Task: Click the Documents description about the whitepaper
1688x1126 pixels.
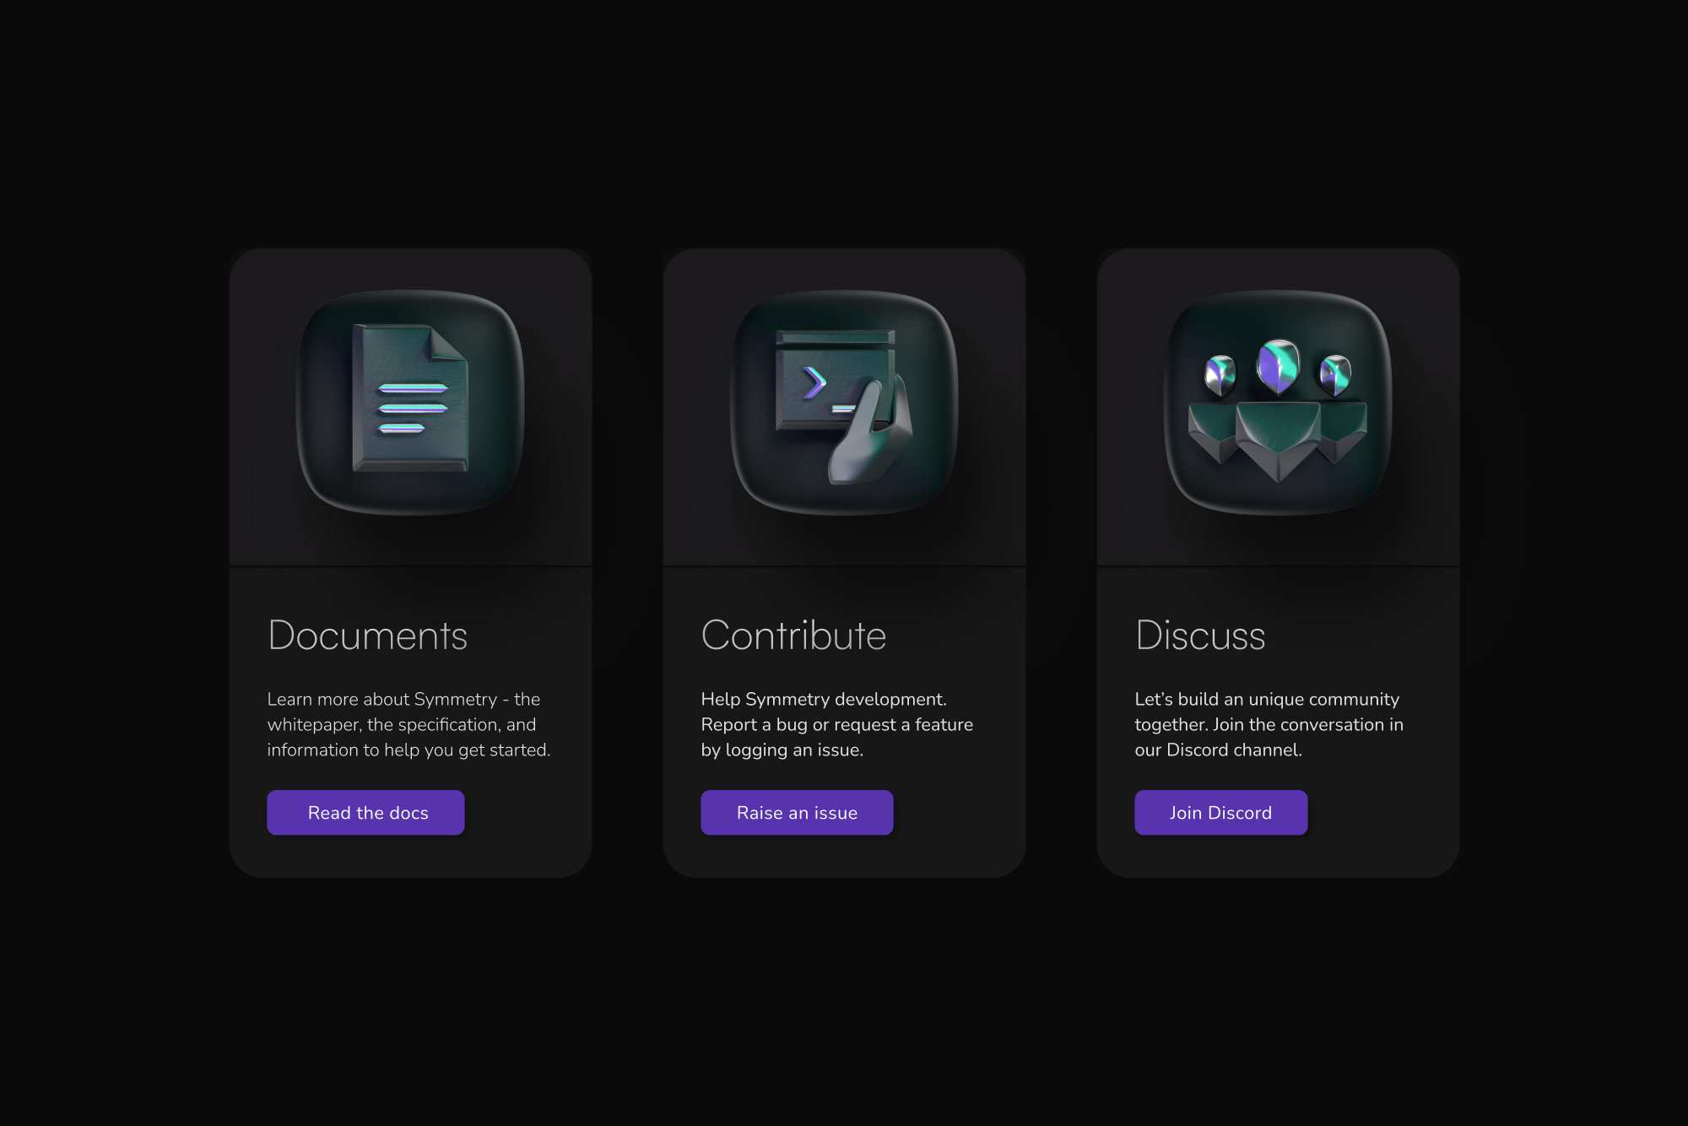Action: [x=408, y=724]
